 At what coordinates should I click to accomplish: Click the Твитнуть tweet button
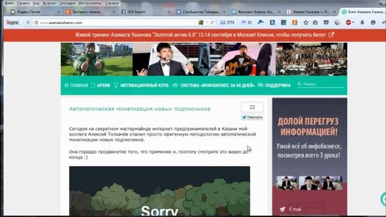[x=252, y=117]
